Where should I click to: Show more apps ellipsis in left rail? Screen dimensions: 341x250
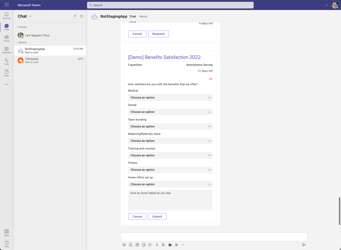click(7, 84)
